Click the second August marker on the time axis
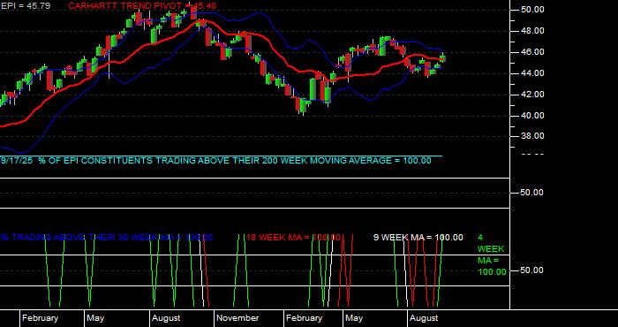 tap(423, 318)
